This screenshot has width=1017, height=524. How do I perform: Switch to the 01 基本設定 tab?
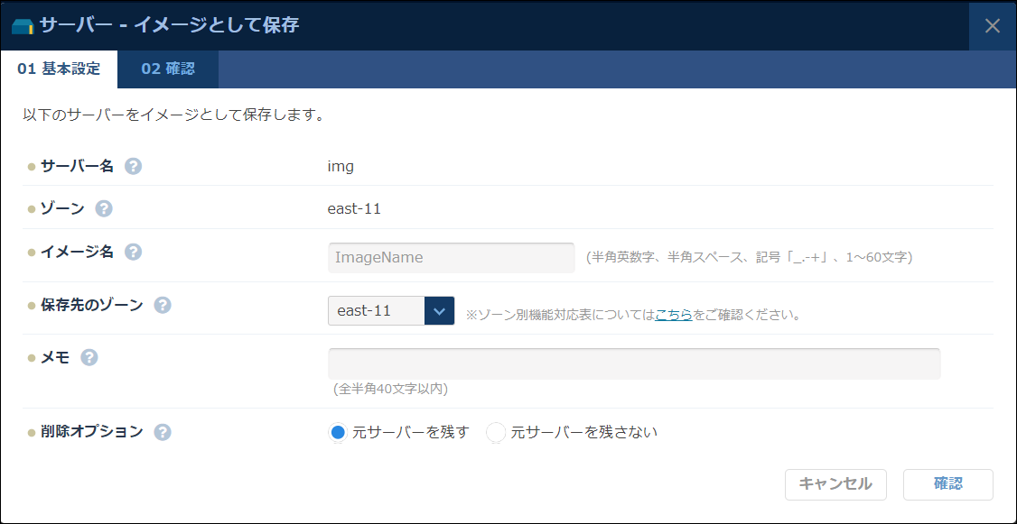point(59,68)
